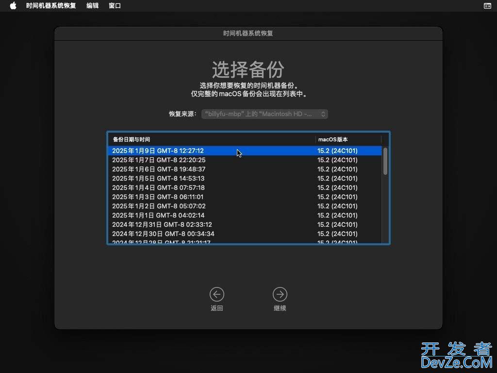This screenshot has height=373, width=497.
Task: Select backup 2025年1月2日 GMT-8 05:07:02
Action: 245,206
